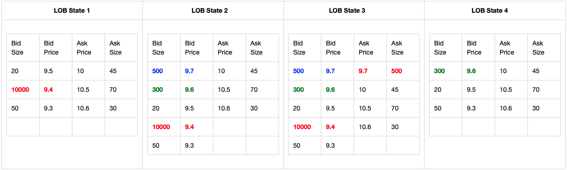This screenshot has width=567, height=170.
Task: Select blue 9.7 bid price in State 2
Action: click(190, 71)
